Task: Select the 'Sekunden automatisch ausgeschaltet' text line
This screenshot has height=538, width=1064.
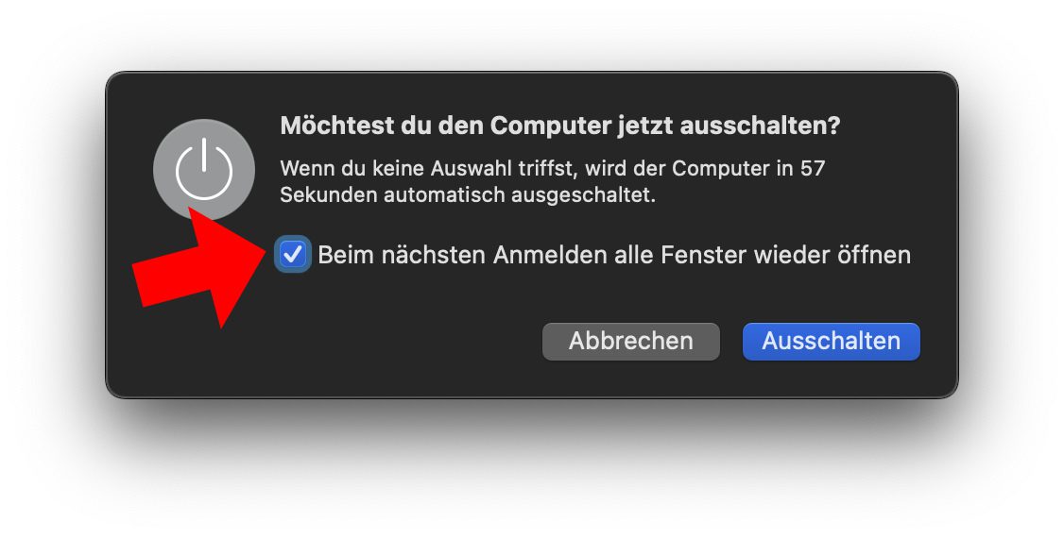Action: point(468,195)
